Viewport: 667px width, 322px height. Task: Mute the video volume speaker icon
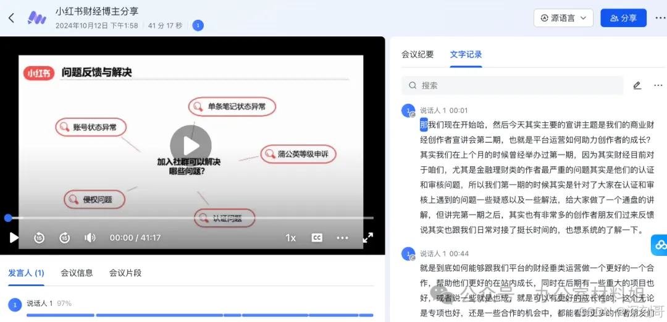[x=90, y=238]
